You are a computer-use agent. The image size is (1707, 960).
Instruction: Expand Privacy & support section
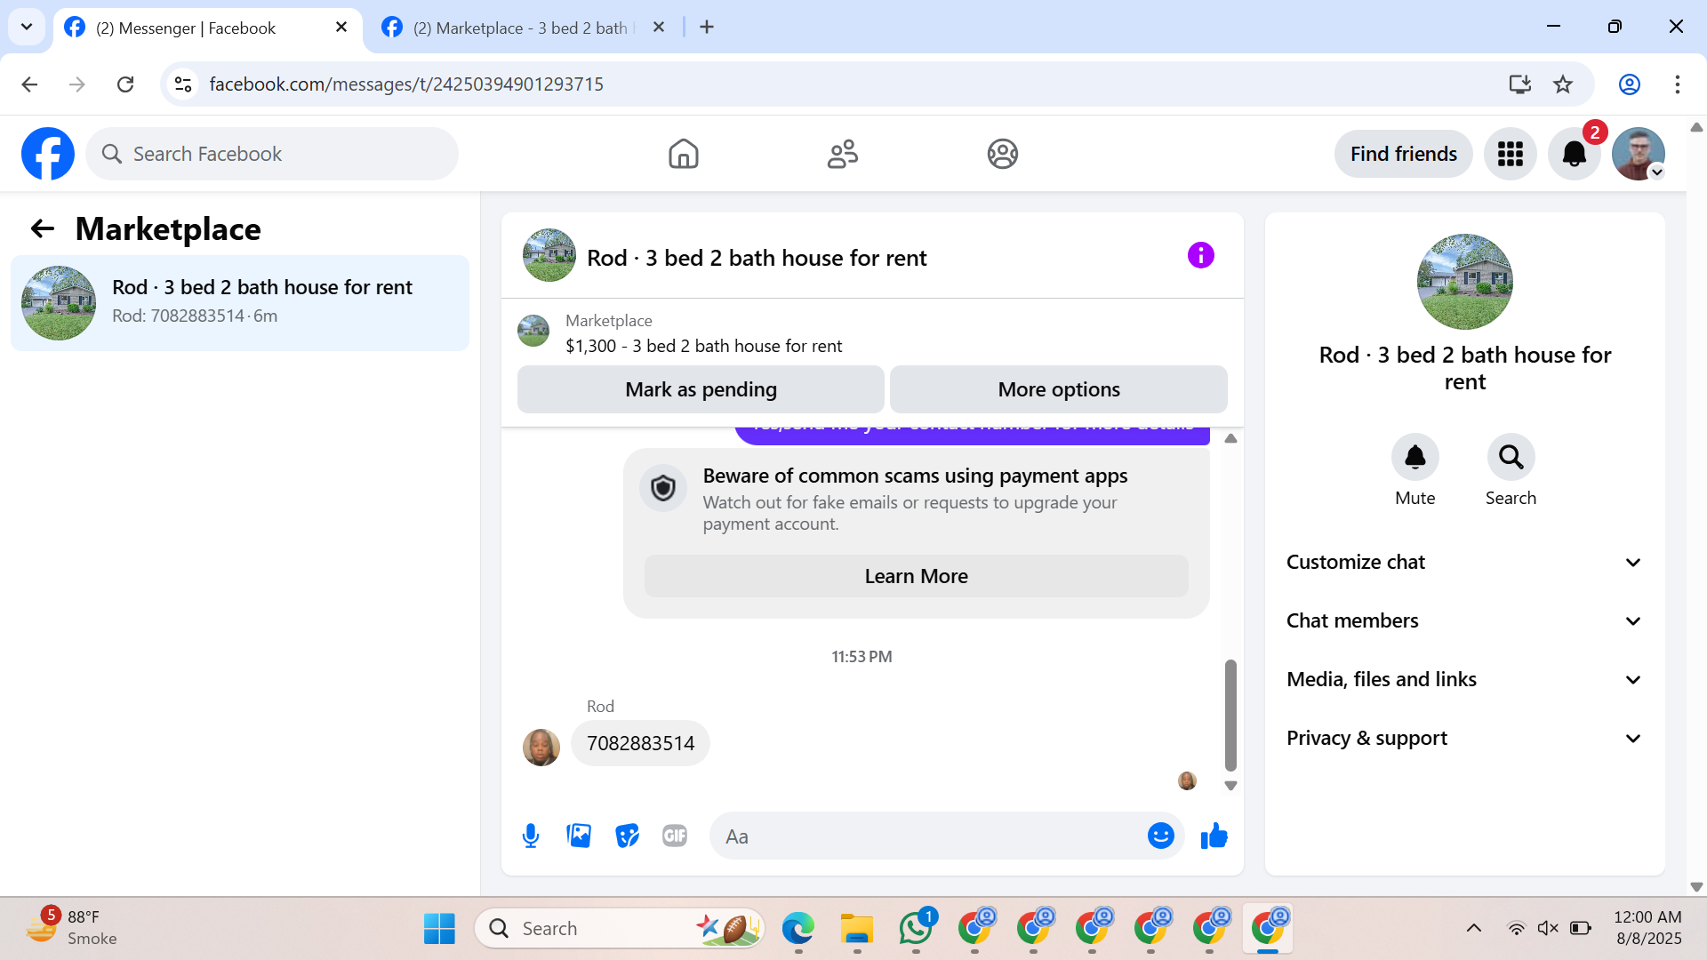[1464, 738]
